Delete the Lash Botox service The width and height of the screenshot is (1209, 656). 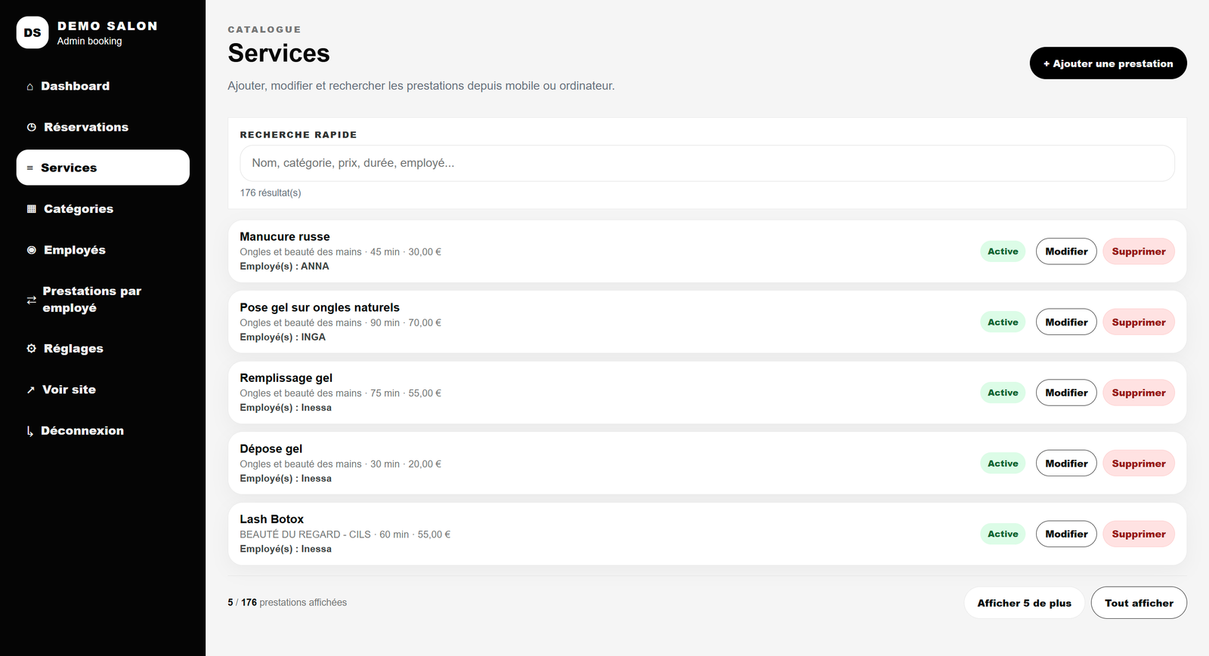(1139, 534)
